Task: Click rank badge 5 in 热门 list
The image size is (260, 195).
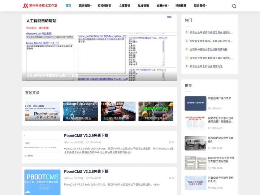Action: coord(187,66)
